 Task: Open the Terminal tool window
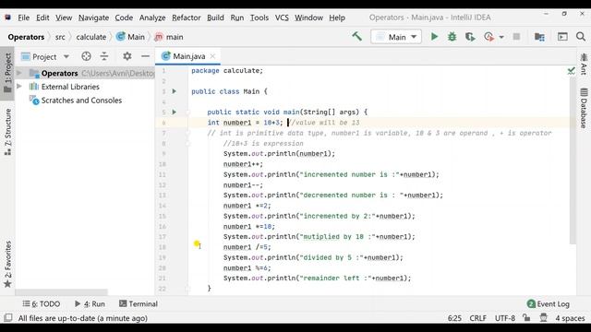click(139, 303)
